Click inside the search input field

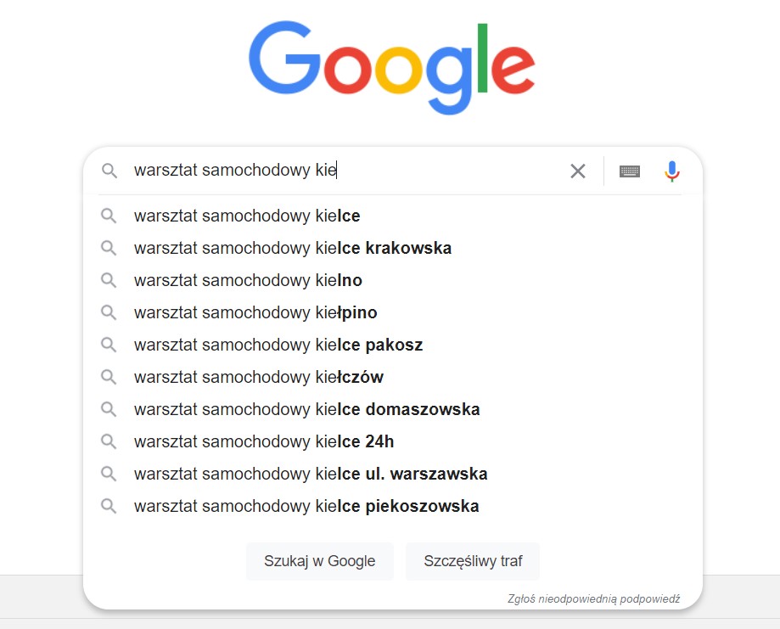click(339, 171)
